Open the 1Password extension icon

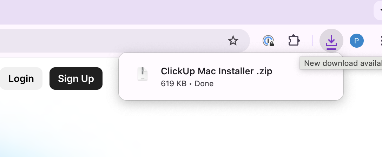tap(268, 41)
